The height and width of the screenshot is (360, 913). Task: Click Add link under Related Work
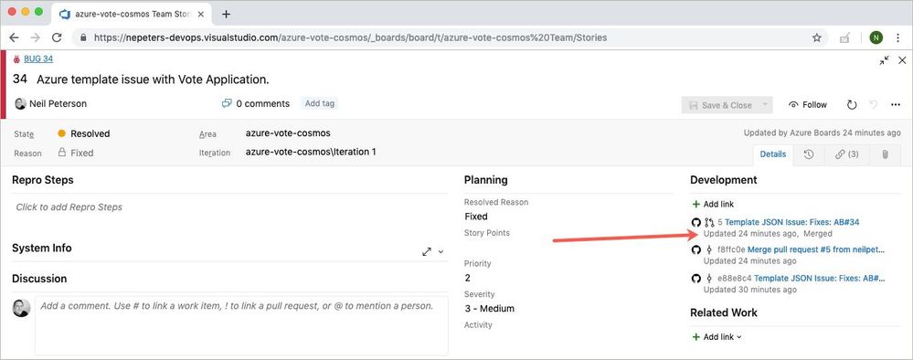pyautogui.click(x=717, y=336)
